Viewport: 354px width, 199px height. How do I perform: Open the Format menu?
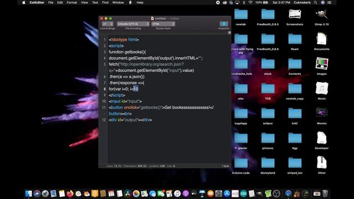(x=72, y=2)
